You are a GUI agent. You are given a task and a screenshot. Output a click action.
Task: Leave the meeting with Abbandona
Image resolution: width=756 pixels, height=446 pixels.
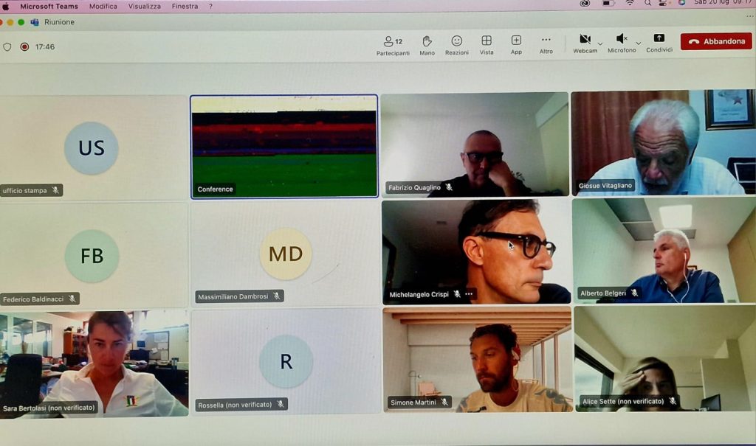coord(716,41)
